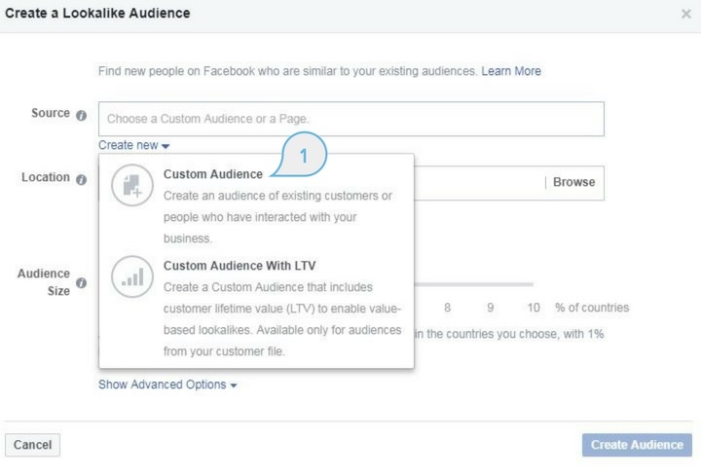
Task: Select 10 on the audience size scale
Action: point(534,308)
